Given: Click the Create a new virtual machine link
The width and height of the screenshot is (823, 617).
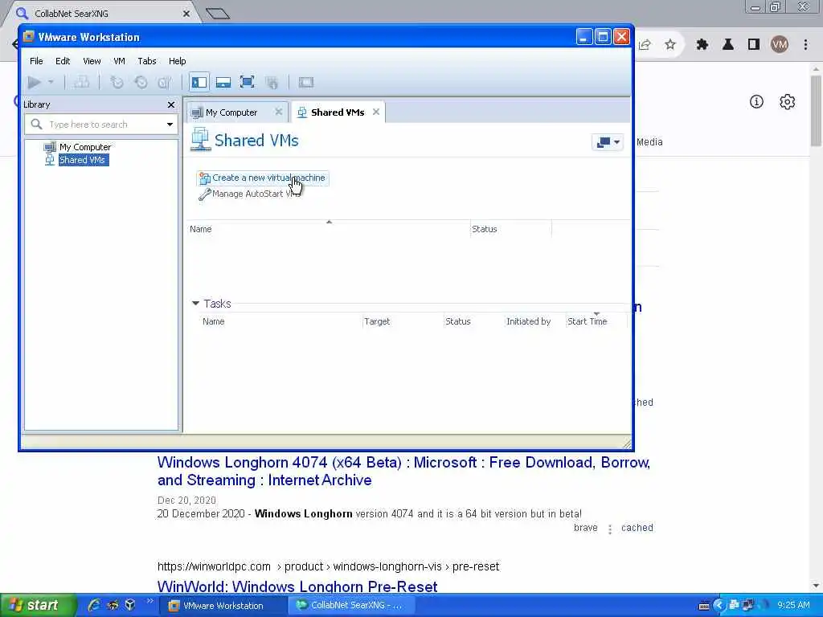Looking at the screenshot, I should pyautogui.click(x=263, y=178).
